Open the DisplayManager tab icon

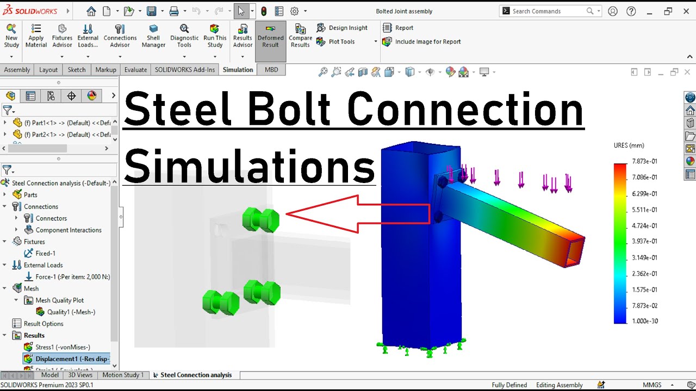[91, 96]
